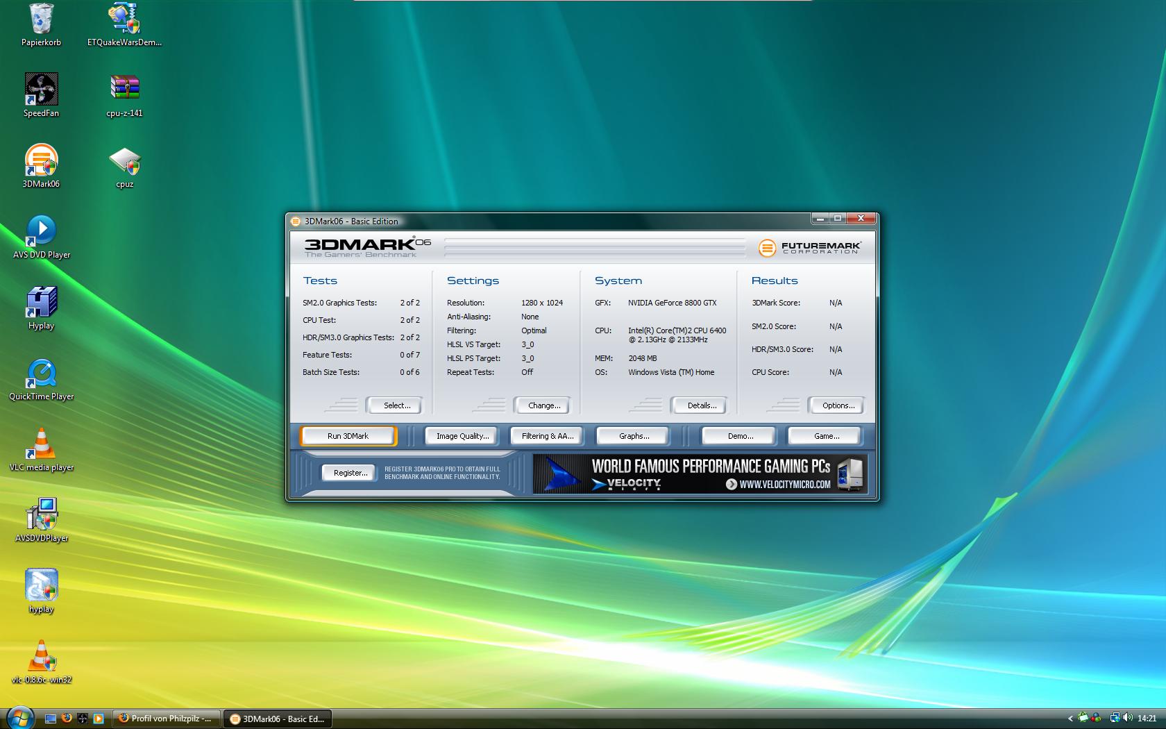The image size is (1166, 729).
Task: Click Select to choose tests
Action: pos(396,405)
